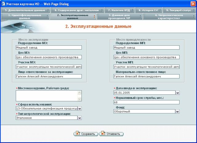The height and width of the screenshot is (143, 197).
Task: Click scroll-down arrow in Местонахождение text area
Action: (x=79, y=99)
